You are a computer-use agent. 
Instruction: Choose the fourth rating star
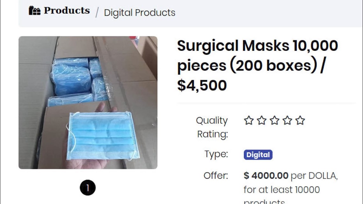[x=287, y=121]
